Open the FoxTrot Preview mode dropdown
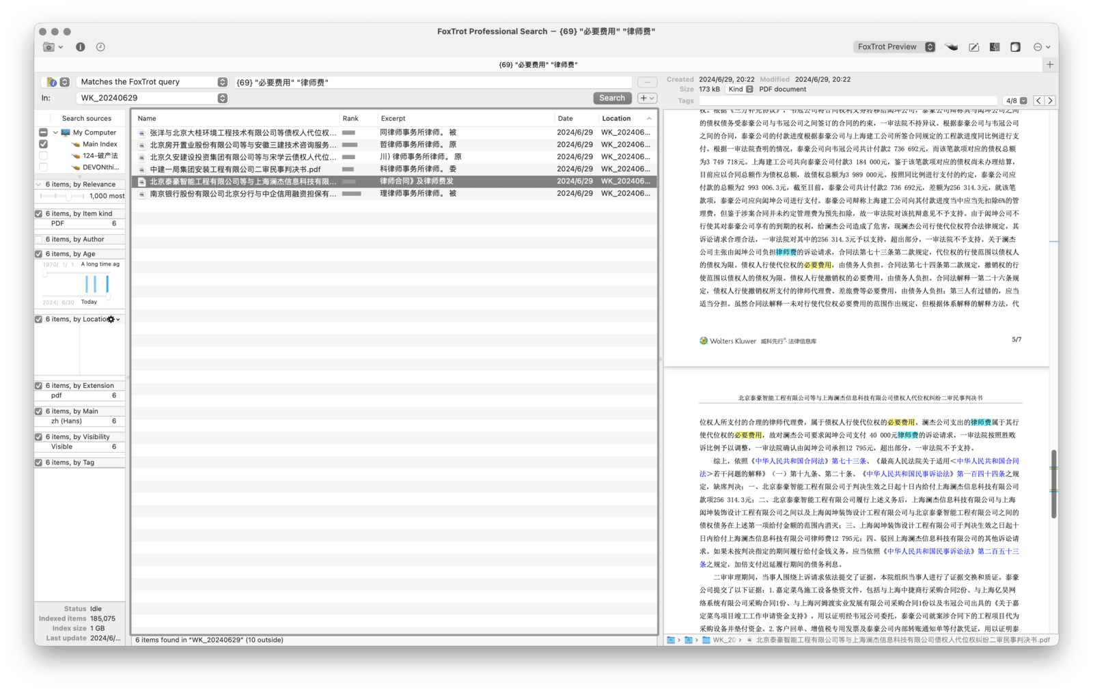Image resolution: width=1093 pixels, height=691 pixels. [894, 46]
